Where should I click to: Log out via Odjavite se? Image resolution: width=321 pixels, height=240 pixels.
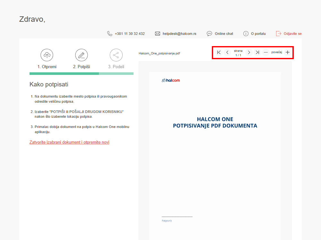(x=292, y=34)
